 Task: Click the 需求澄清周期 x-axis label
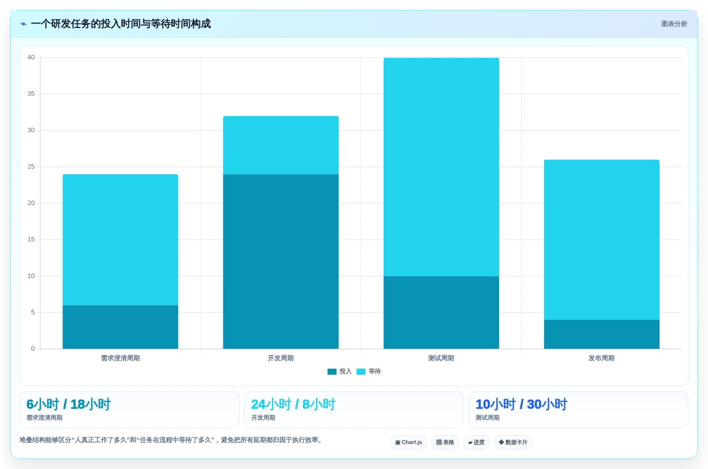120,358
